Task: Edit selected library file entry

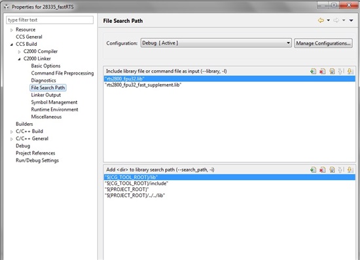Action: click(x=332, y=71)
